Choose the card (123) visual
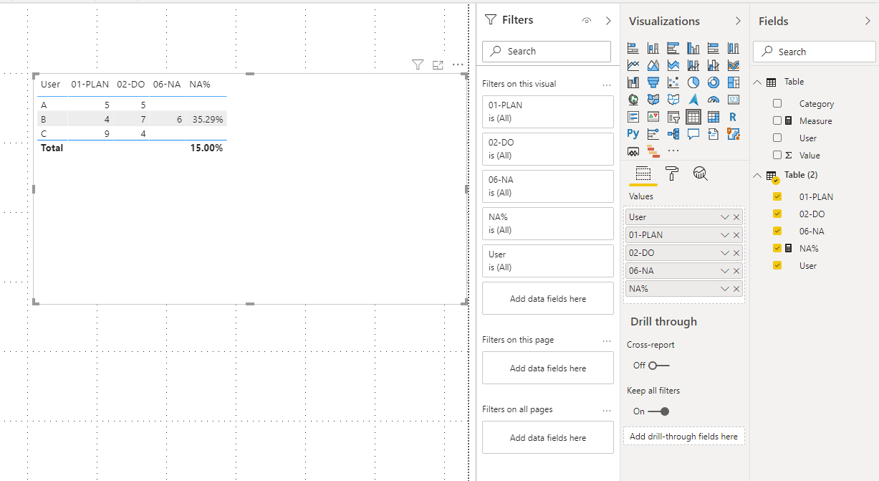 [734, 100]
